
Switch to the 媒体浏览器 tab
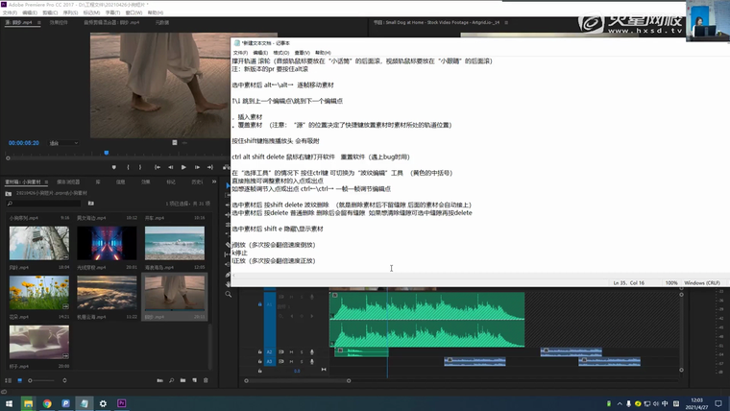click(68, 181)
